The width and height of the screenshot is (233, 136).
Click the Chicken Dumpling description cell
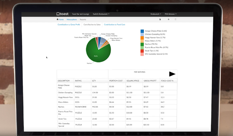[x=65, y=93]
